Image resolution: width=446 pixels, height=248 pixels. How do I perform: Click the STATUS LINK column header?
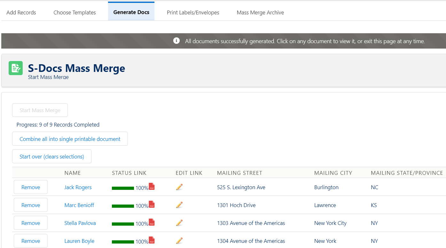click(129, 173)
